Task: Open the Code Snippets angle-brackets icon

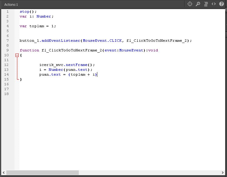Action: [214, 4]
